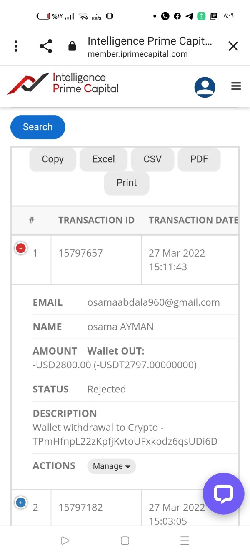Collapse row 1 with red minus
Image resolution: width=250 pixels, height=556 pixels.
click(20, 249)
